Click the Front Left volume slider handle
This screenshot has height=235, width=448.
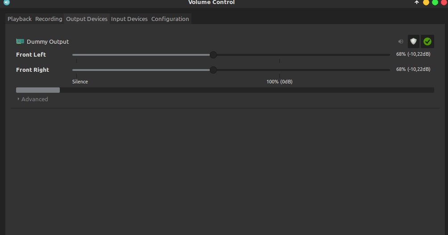pyautogui.click(x=213, y=55)
